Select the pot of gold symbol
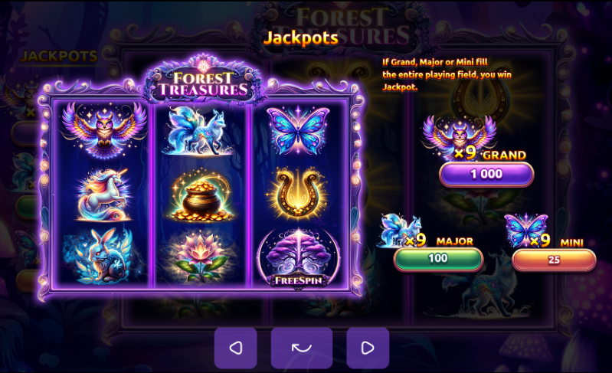612x373 pixels. click(x=201, y=195)
